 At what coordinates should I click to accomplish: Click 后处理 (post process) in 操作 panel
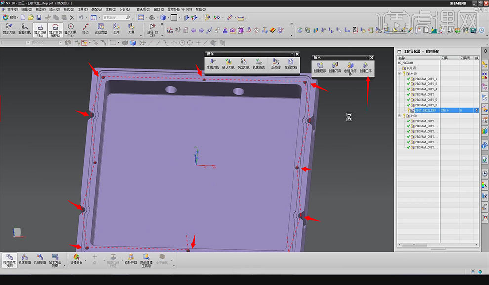[276, 64]
